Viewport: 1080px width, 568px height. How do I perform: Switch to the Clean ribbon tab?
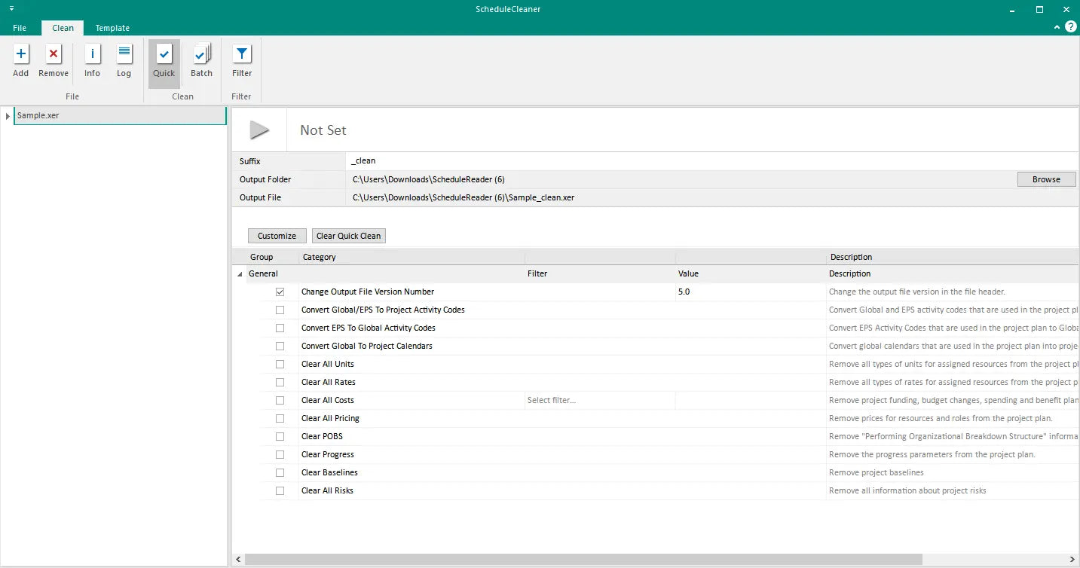coord(63,28)
